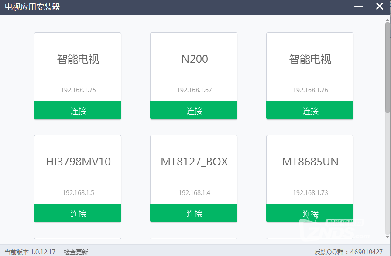Connect to the N200 device

click(x=193, y=110)
